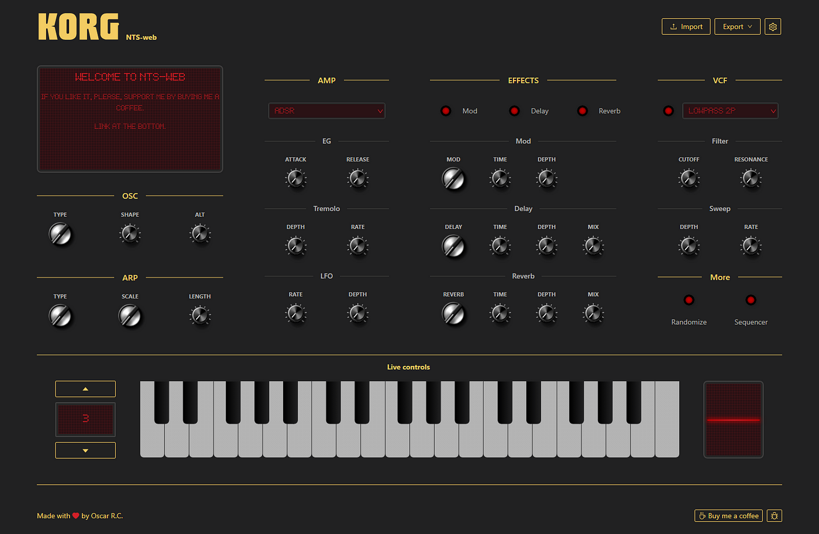
Task: Click the red heart icon in footer
Action: (75, 516)
